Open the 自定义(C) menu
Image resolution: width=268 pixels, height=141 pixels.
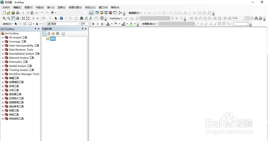click(x=90, y=7)
